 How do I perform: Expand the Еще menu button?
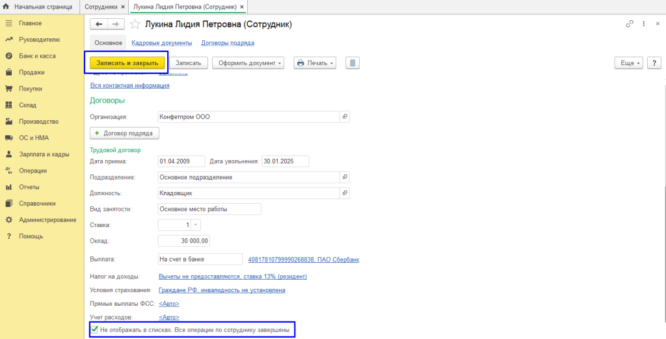pos(630,63)
